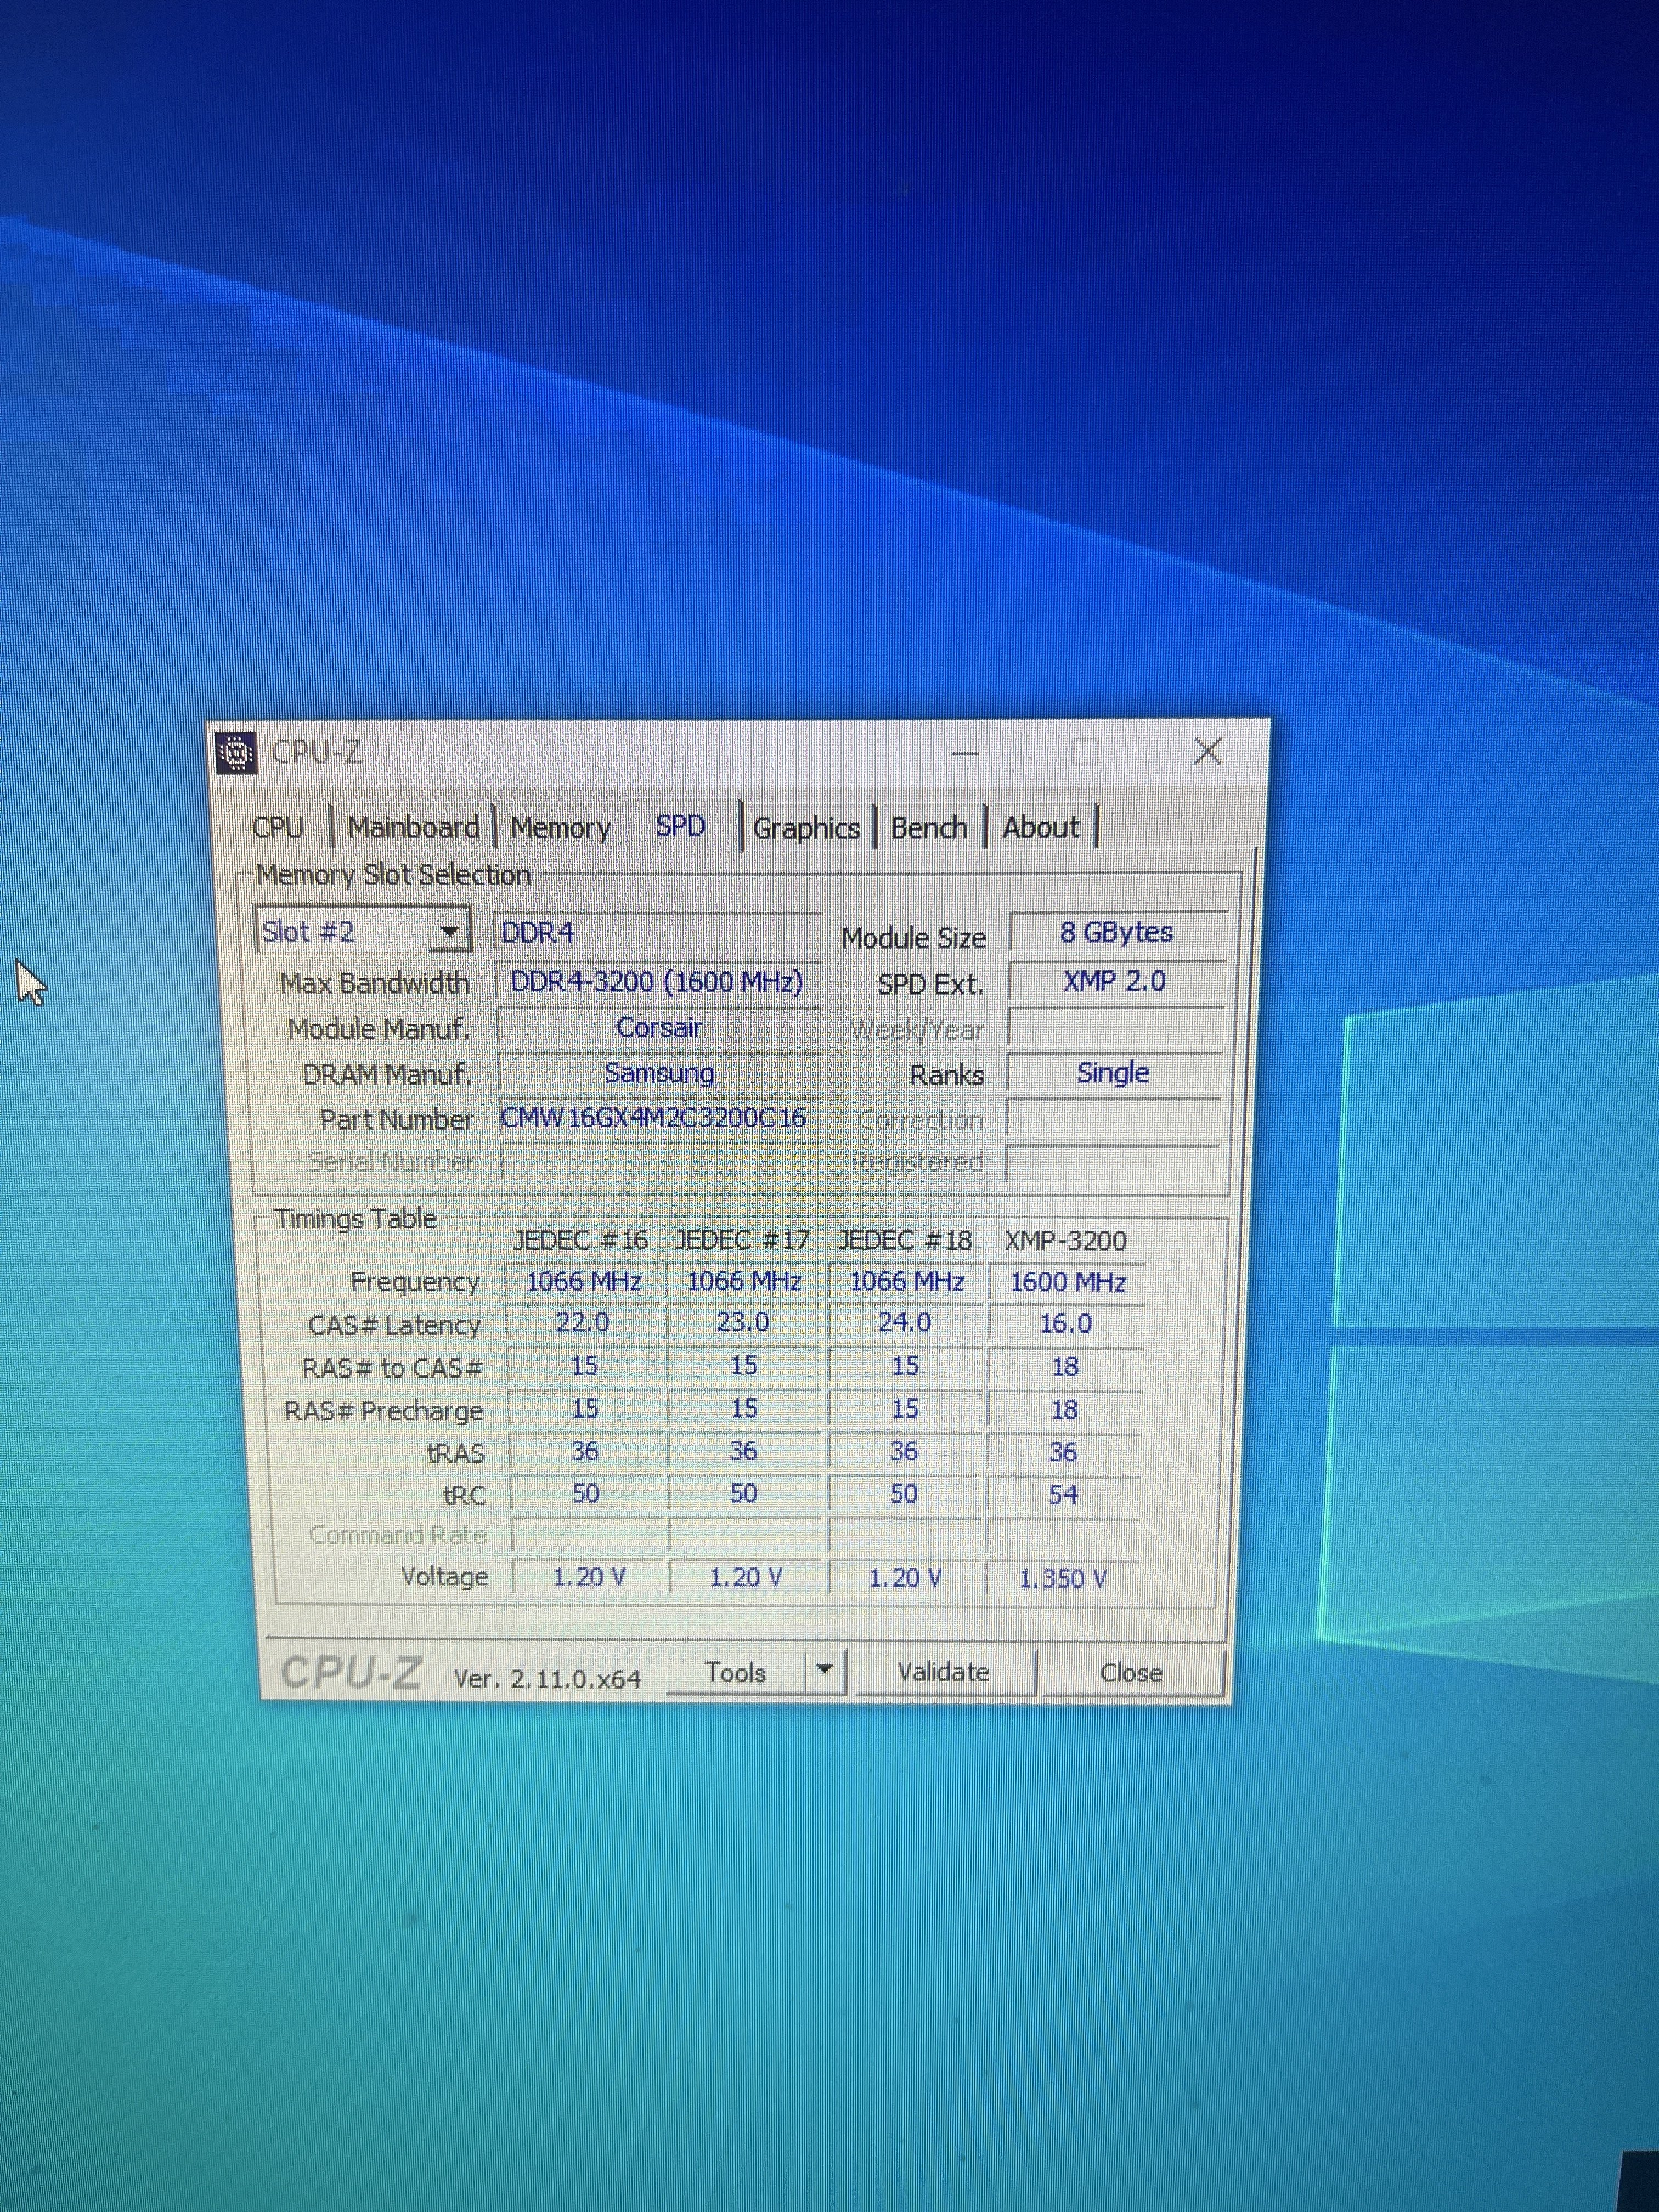The width and height of the screenshot is (1659, 2212).
Task: Click the DRAM Manuf. Samsung field
Action: point(659,1073)
